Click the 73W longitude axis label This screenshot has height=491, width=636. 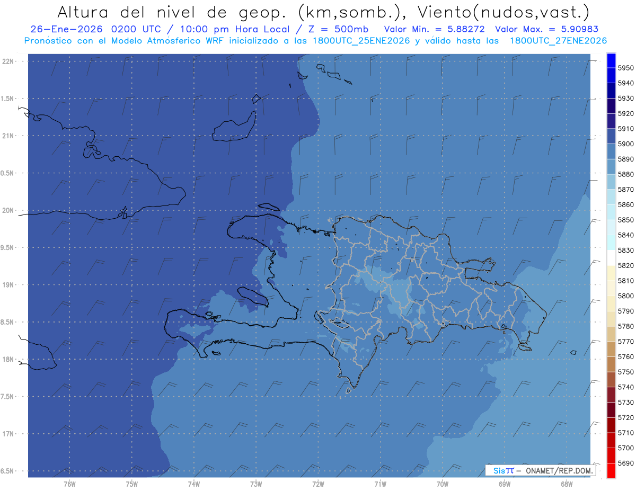point(256,484)
